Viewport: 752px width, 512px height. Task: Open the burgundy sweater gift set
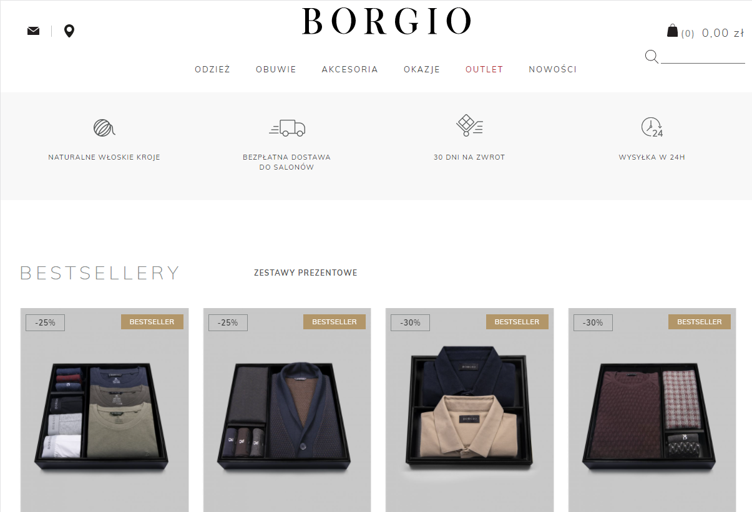652,410
